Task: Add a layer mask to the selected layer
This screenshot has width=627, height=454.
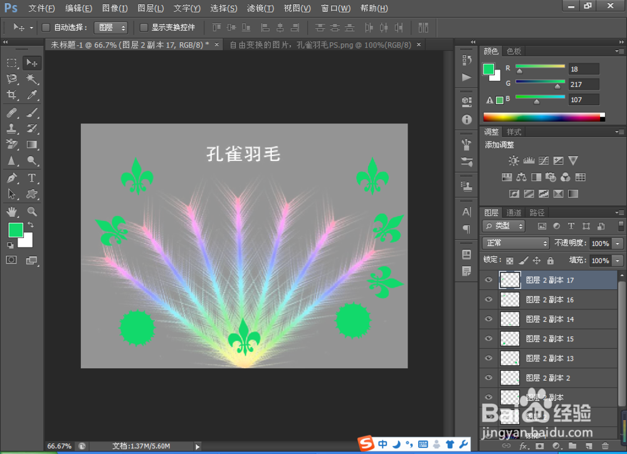Action: 540,446
